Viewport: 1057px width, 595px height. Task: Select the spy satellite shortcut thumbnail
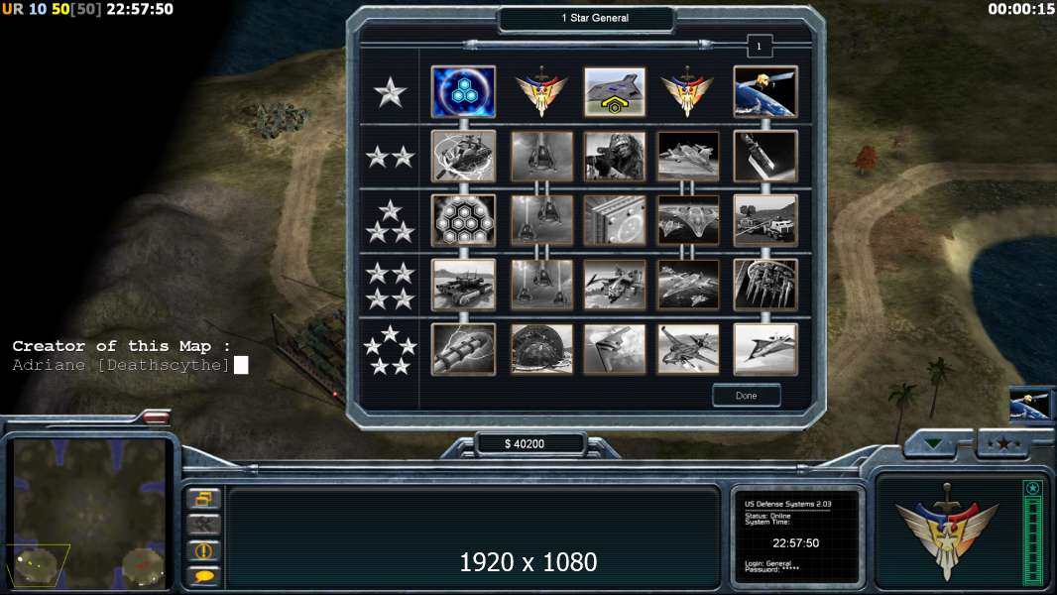coord(1028,405)
